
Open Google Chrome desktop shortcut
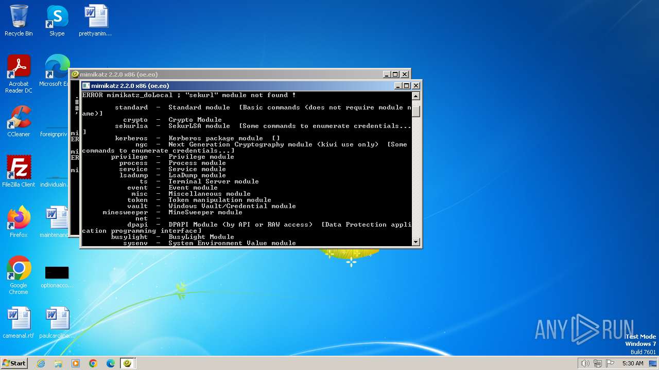click(x=19, y=275)
